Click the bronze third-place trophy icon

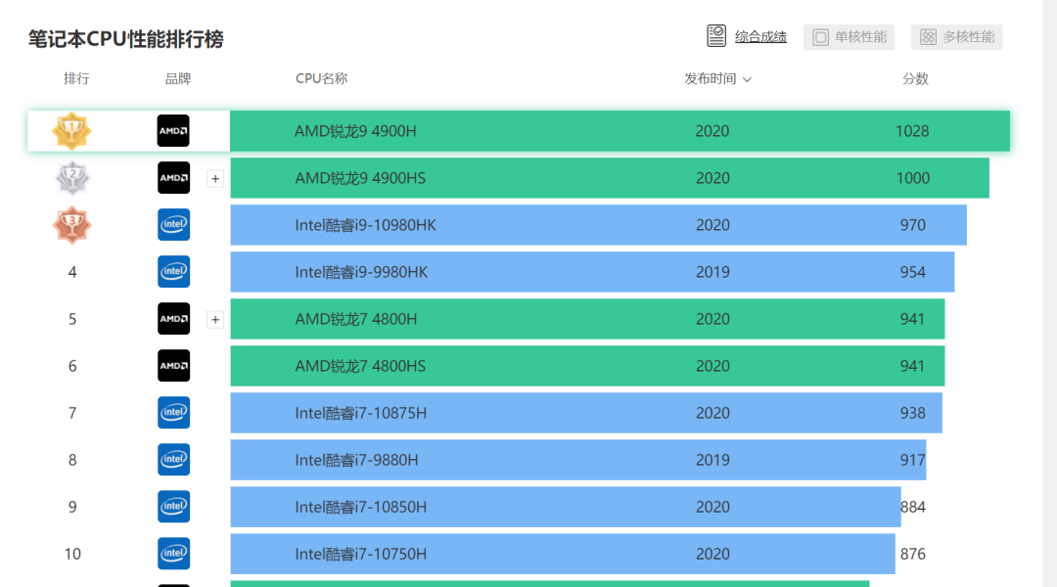pos(71,225)
